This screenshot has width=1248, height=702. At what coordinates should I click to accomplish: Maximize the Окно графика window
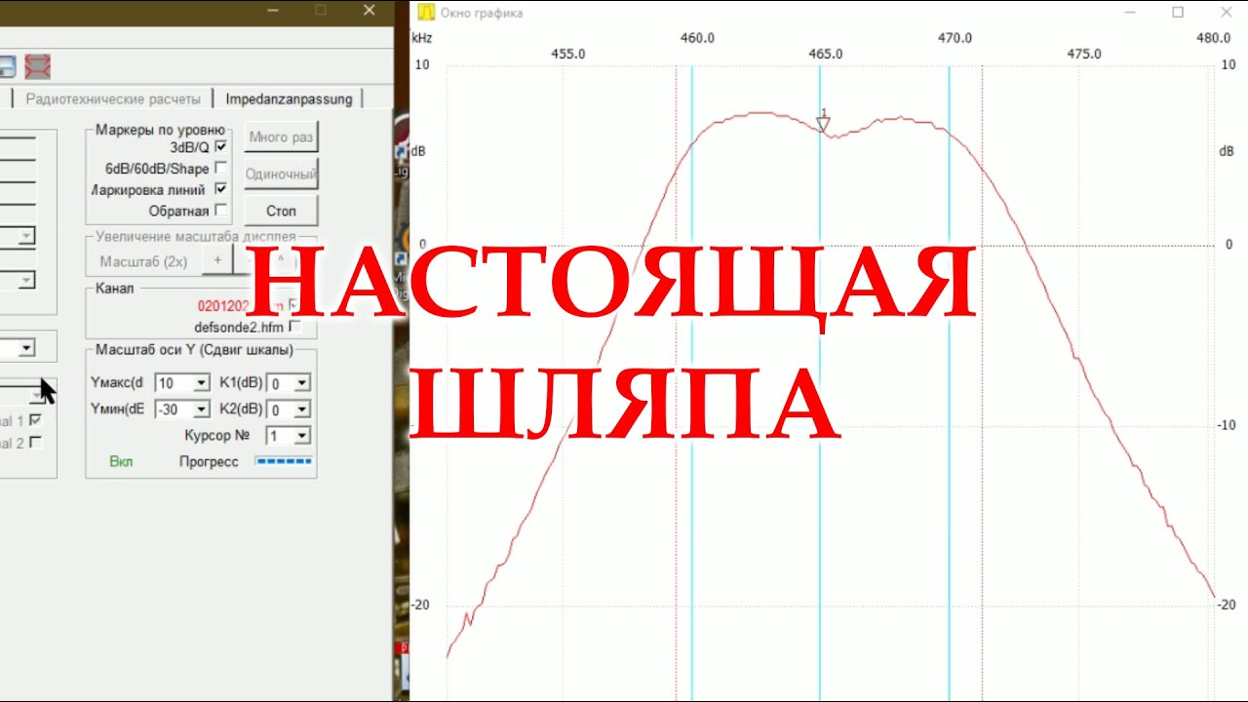[1178, 13]
